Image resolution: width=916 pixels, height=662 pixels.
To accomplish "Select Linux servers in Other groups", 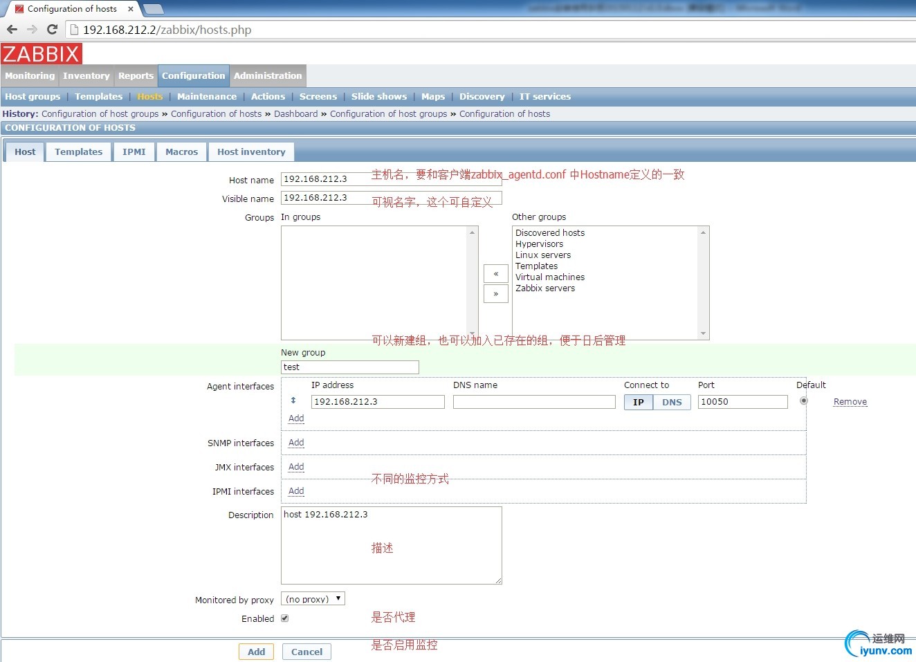I will click(x=543, y=255).
